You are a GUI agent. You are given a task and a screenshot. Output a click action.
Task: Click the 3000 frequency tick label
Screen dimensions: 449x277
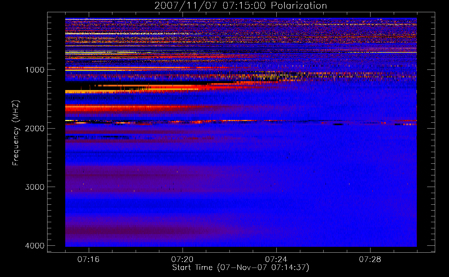pyautogui.click(x=35, y=187)
